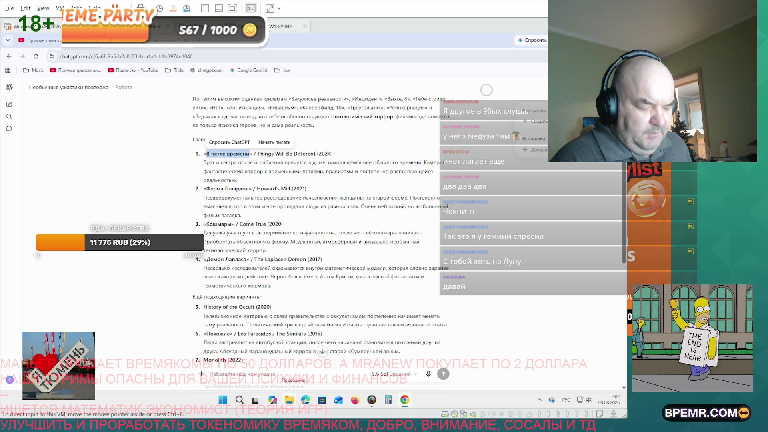Screen dimensions: 768x432
Task: Click the scroll-to-bottom arrow button
Action: coord(322,351)
